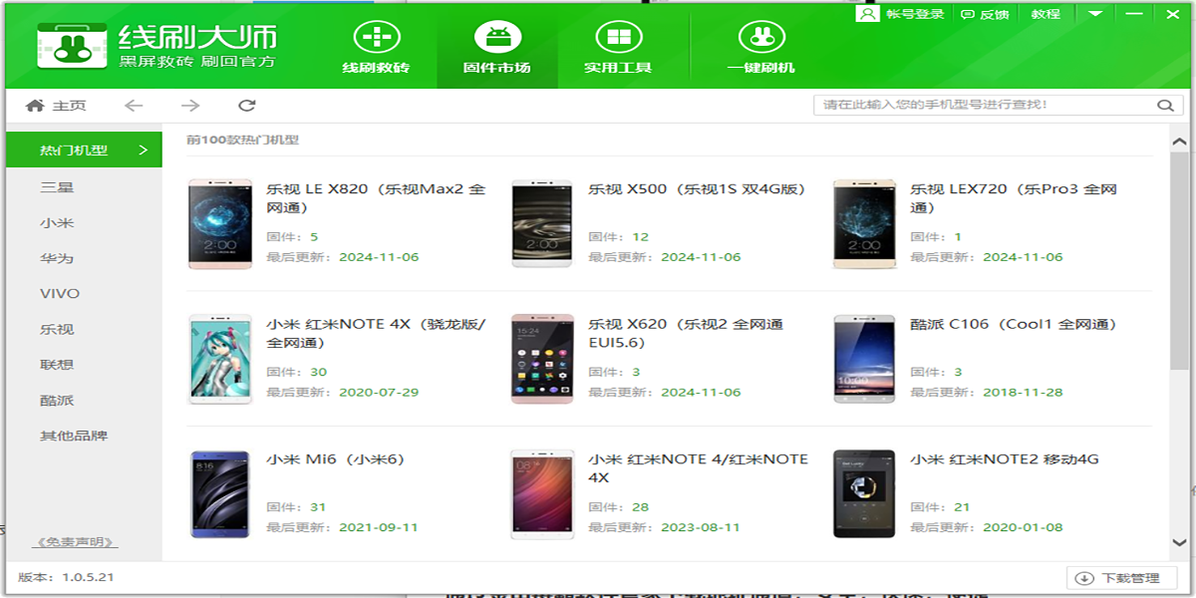Screen dimensions: 1196x598
Task: Click the 2020-01-08 update date
Action: 1023,527
